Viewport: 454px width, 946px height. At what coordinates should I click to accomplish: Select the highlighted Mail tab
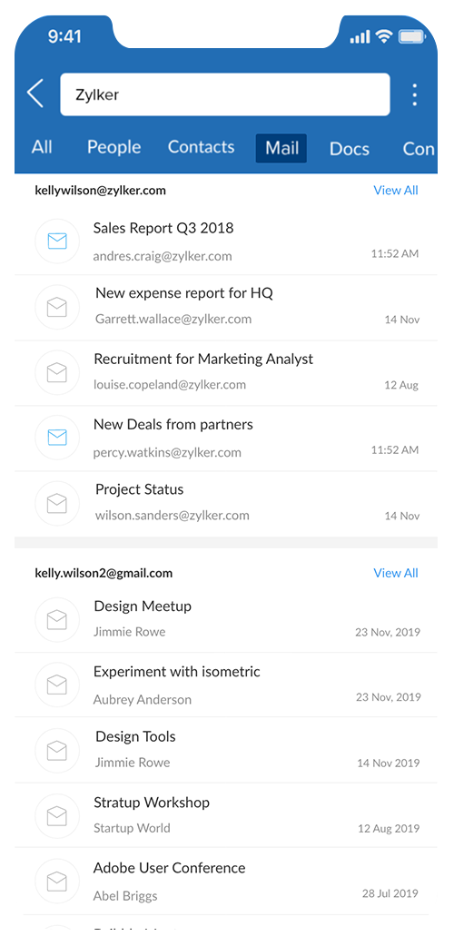point(281,148)
